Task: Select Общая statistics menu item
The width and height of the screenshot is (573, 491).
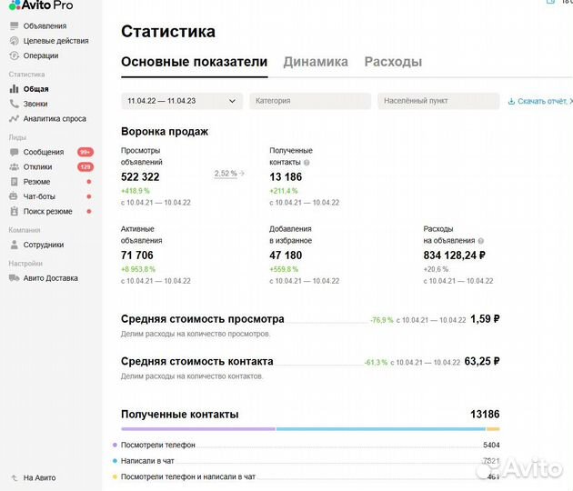Action: pos(35,89)
